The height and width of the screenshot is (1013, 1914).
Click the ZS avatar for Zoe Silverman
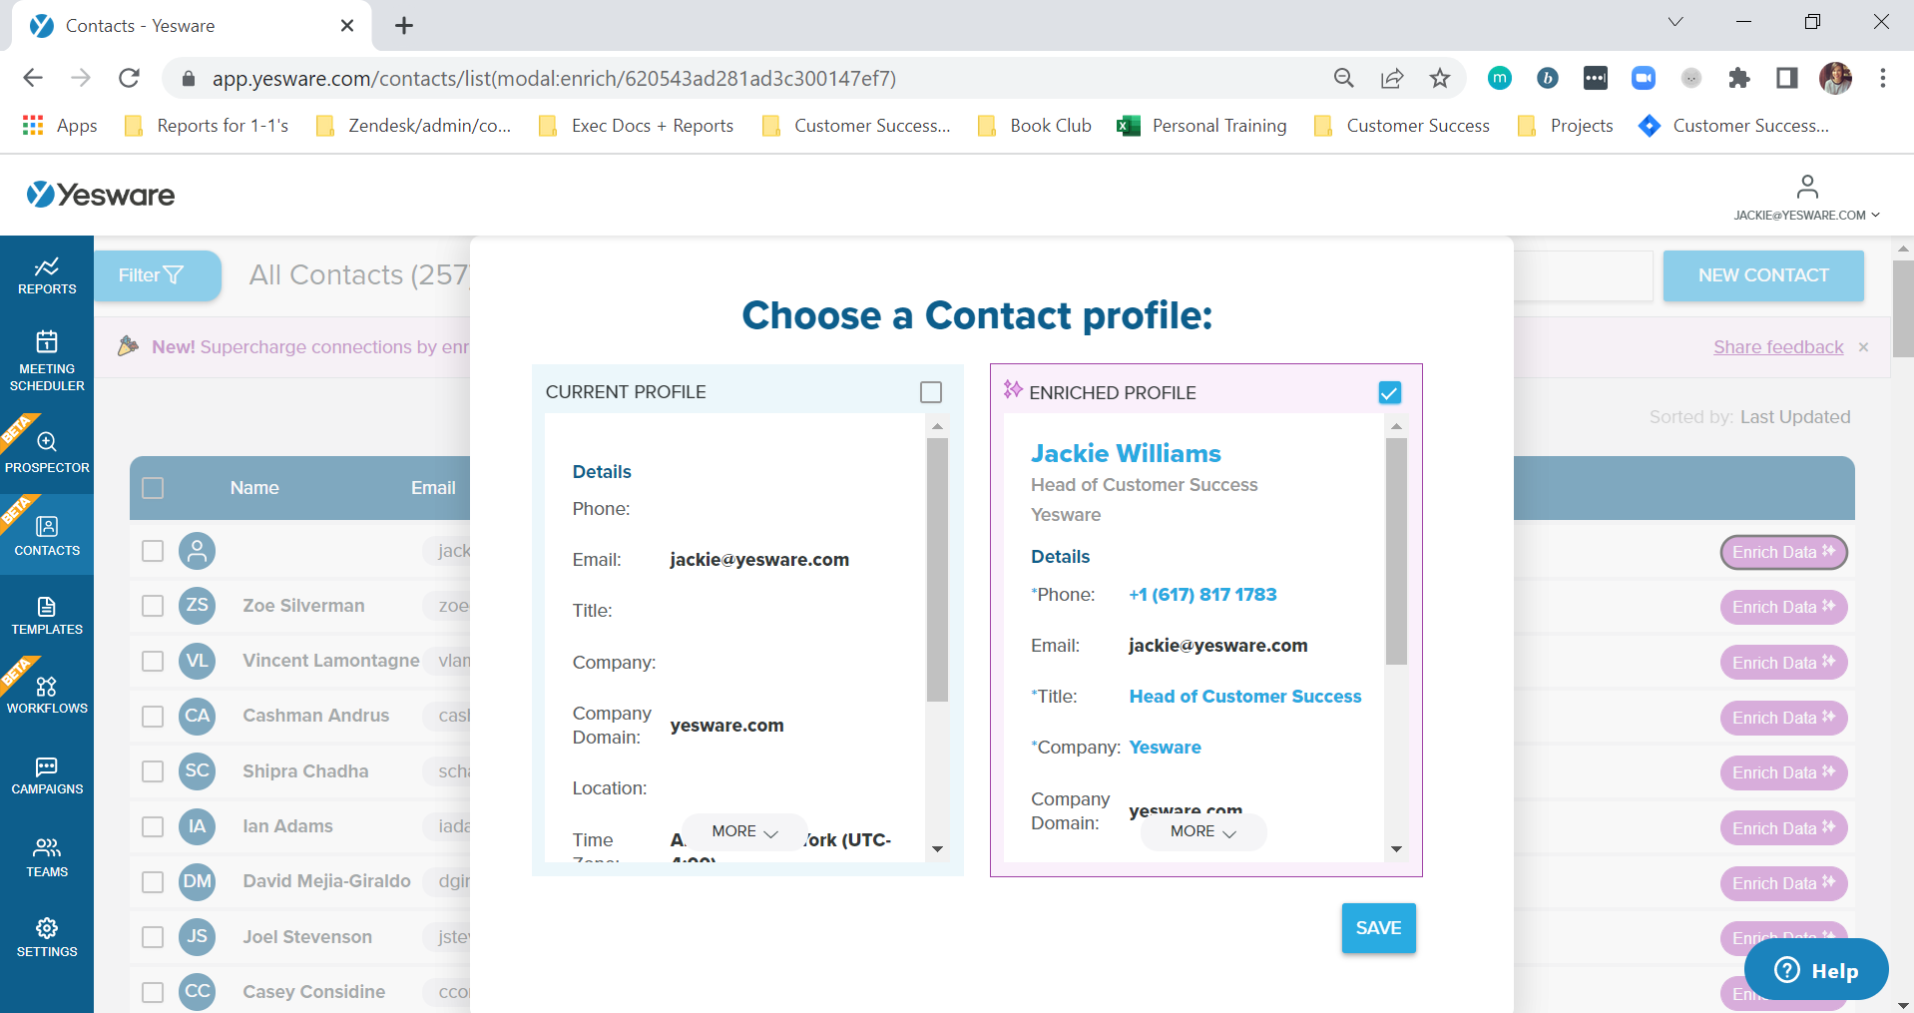tap(198, 606)
